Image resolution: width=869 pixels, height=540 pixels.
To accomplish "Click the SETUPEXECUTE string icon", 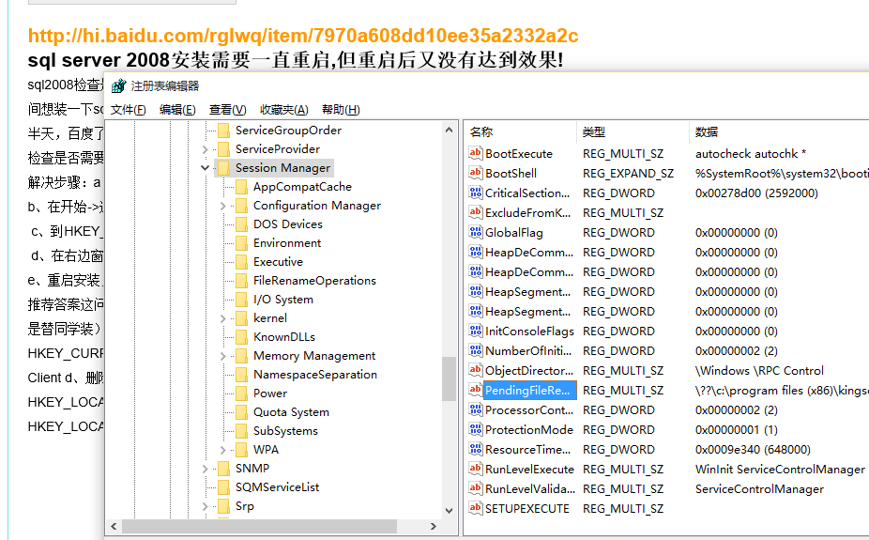I will (x=476, y=508).
